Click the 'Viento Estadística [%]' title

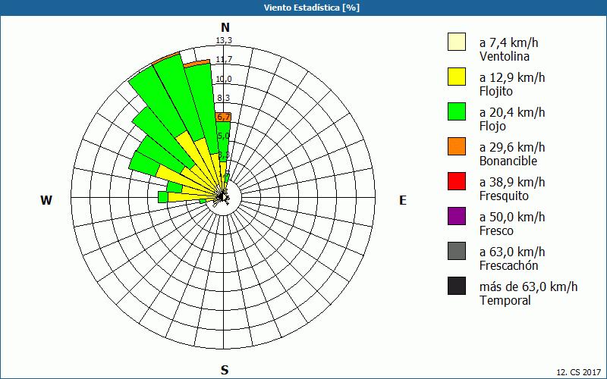pyautogui.click(x=312, y=8)
